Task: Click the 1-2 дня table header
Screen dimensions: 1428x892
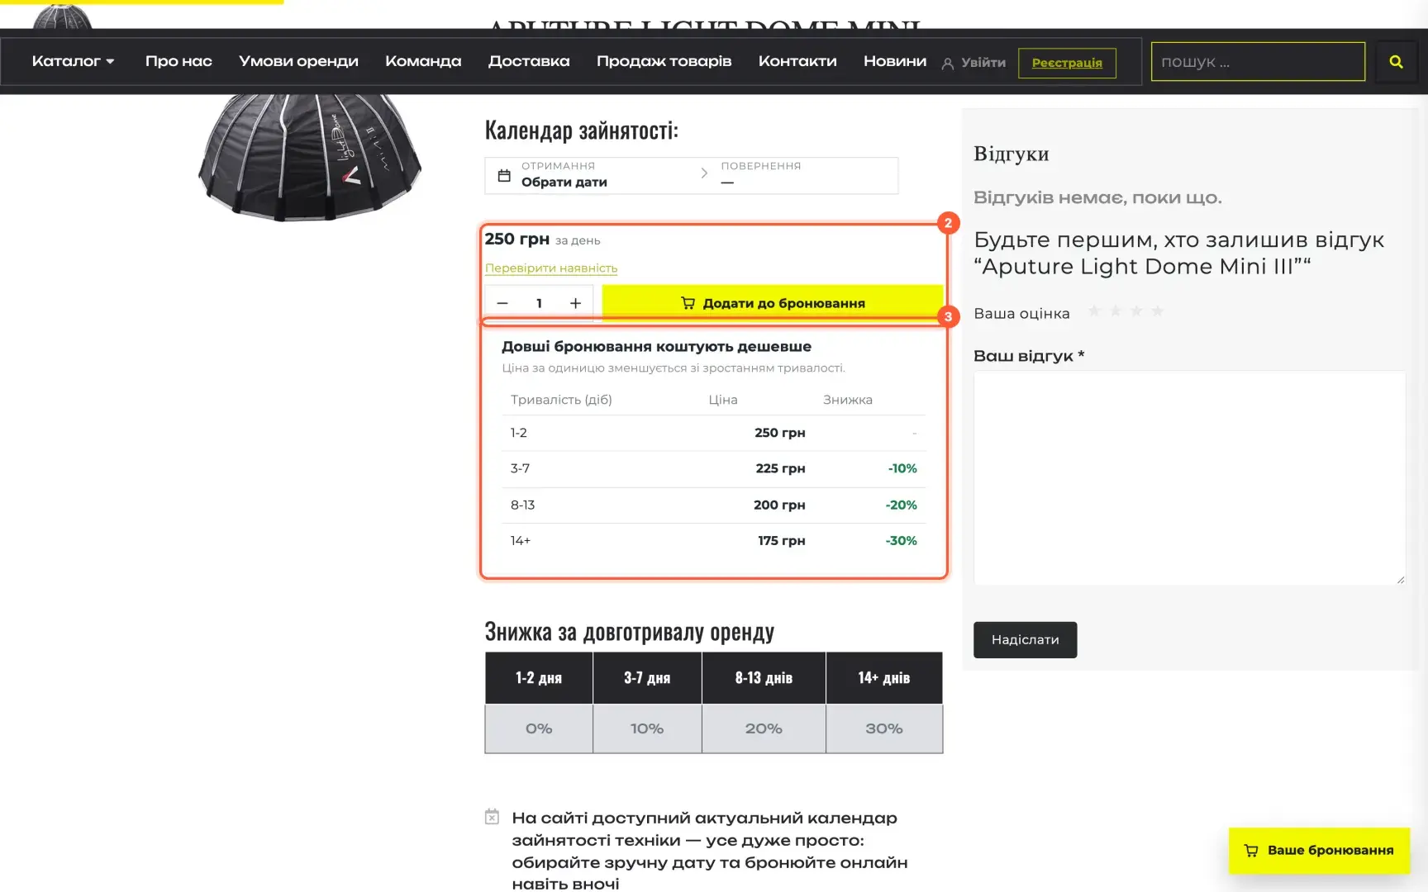Action: (539, 678)
